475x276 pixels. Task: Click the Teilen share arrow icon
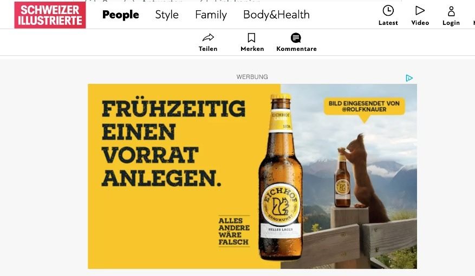[208, 38]
